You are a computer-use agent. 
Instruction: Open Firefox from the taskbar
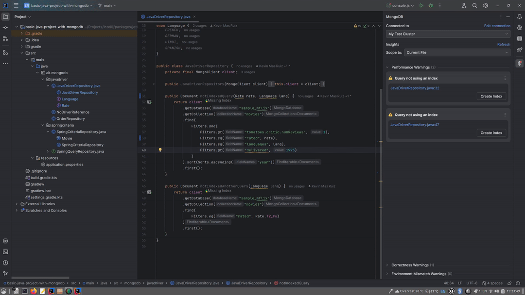(34, 291)
